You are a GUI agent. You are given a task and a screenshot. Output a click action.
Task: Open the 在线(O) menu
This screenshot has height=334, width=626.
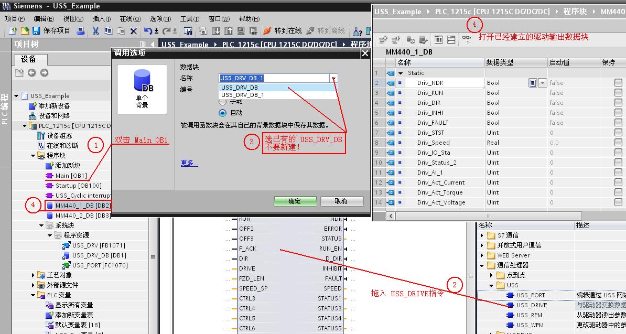[131, 19]
